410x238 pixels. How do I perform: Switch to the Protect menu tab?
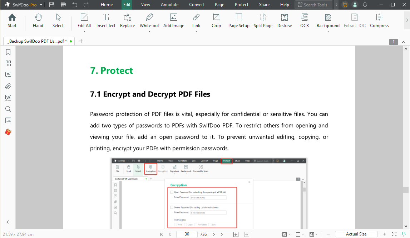pyautogui.click(x=242, y=5)
